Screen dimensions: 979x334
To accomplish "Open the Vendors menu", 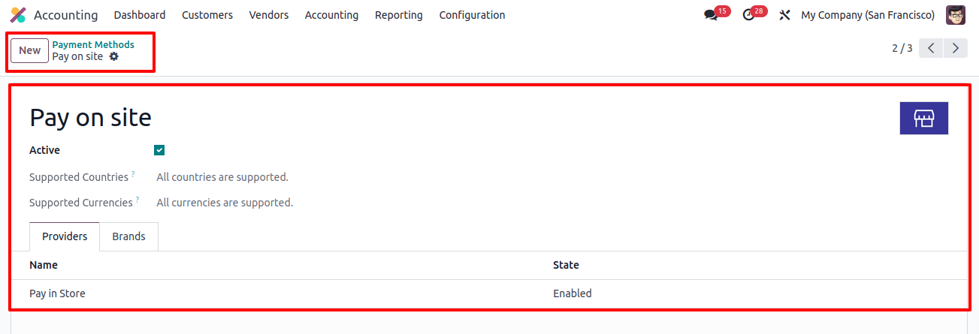I will pyautogui.click(x=269, y=15).
